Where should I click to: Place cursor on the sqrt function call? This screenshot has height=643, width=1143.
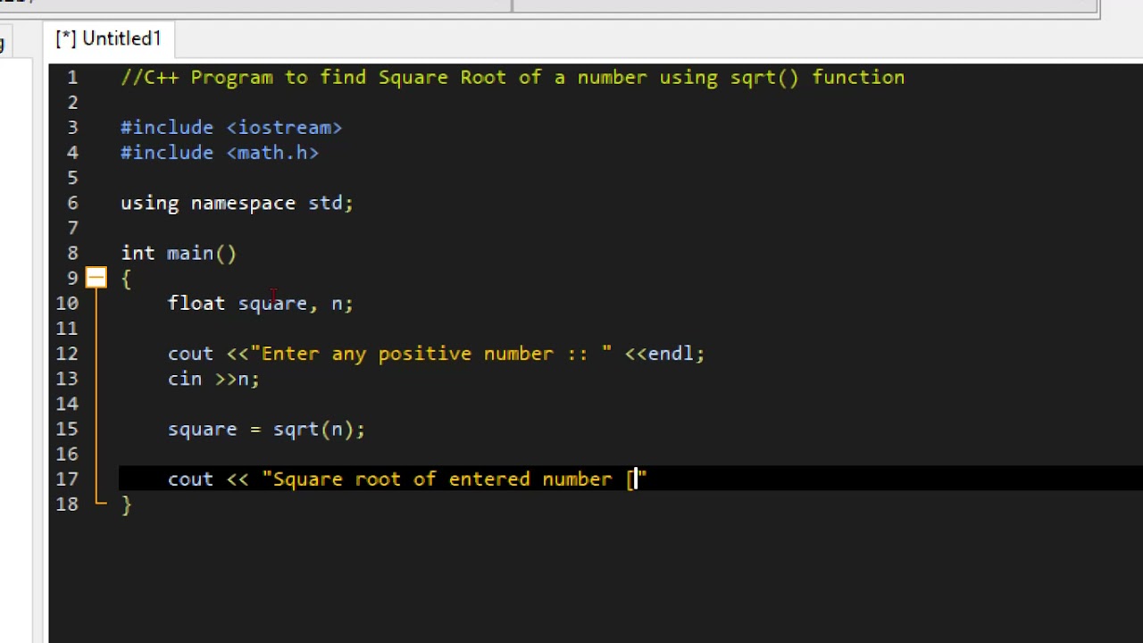[296, 430]
